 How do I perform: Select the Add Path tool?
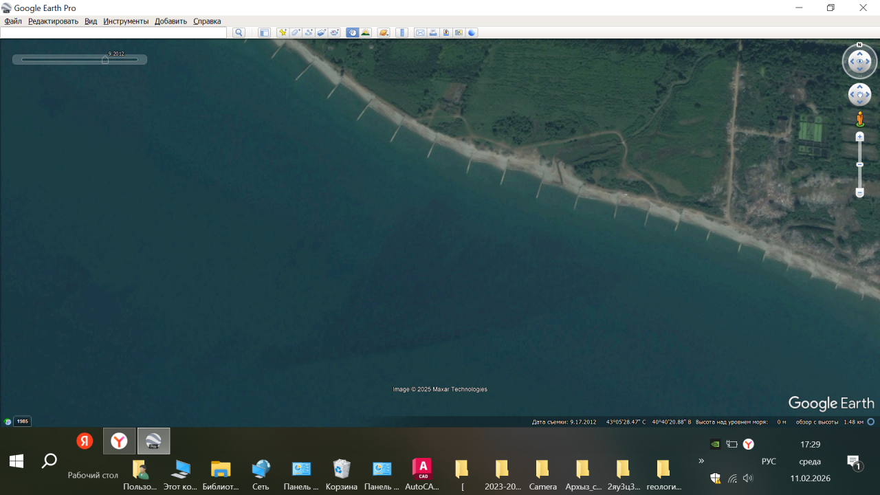[308, 33]
